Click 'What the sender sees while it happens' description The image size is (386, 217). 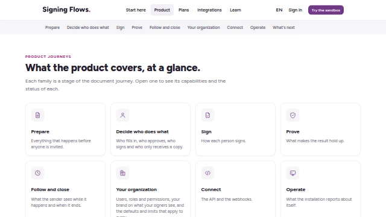click(x=59, y=203)
